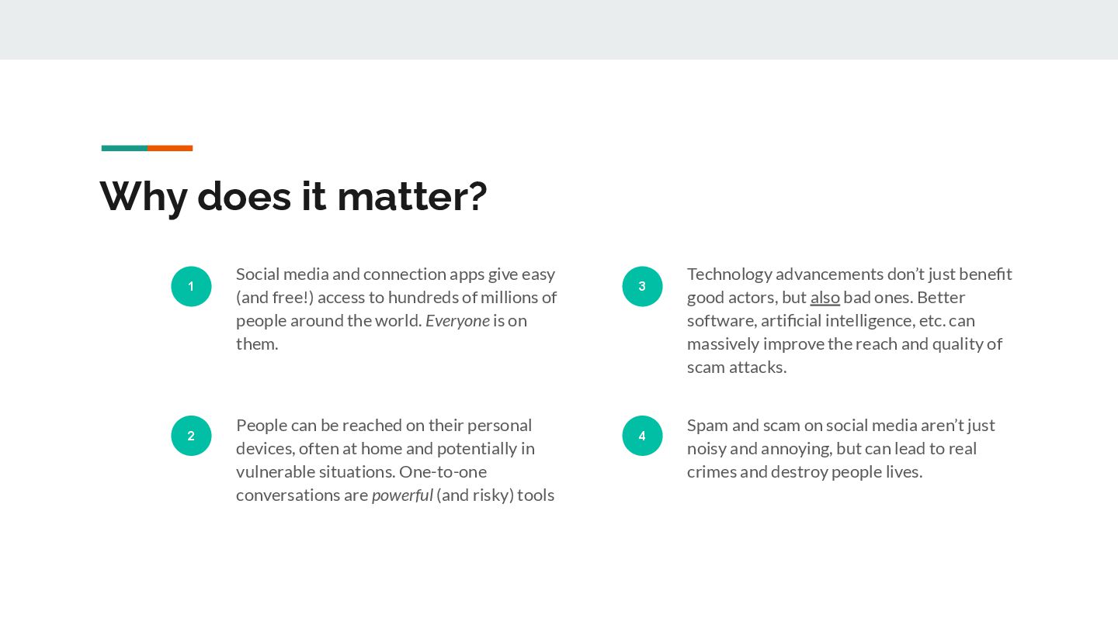Screen dimensions: 1118x628
Task: Click the words 'scam attacks'
Action: tap(735, 367)
